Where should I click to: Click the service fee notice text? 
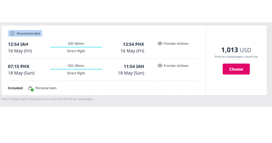tap(47, 99)
